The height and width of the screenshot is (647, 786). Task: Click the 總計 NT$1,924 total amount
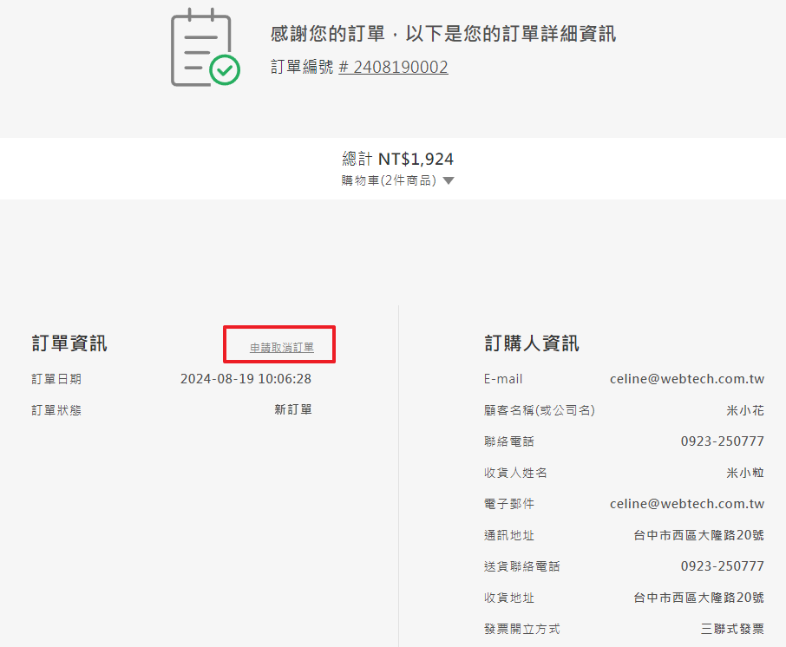click(398, 159)
